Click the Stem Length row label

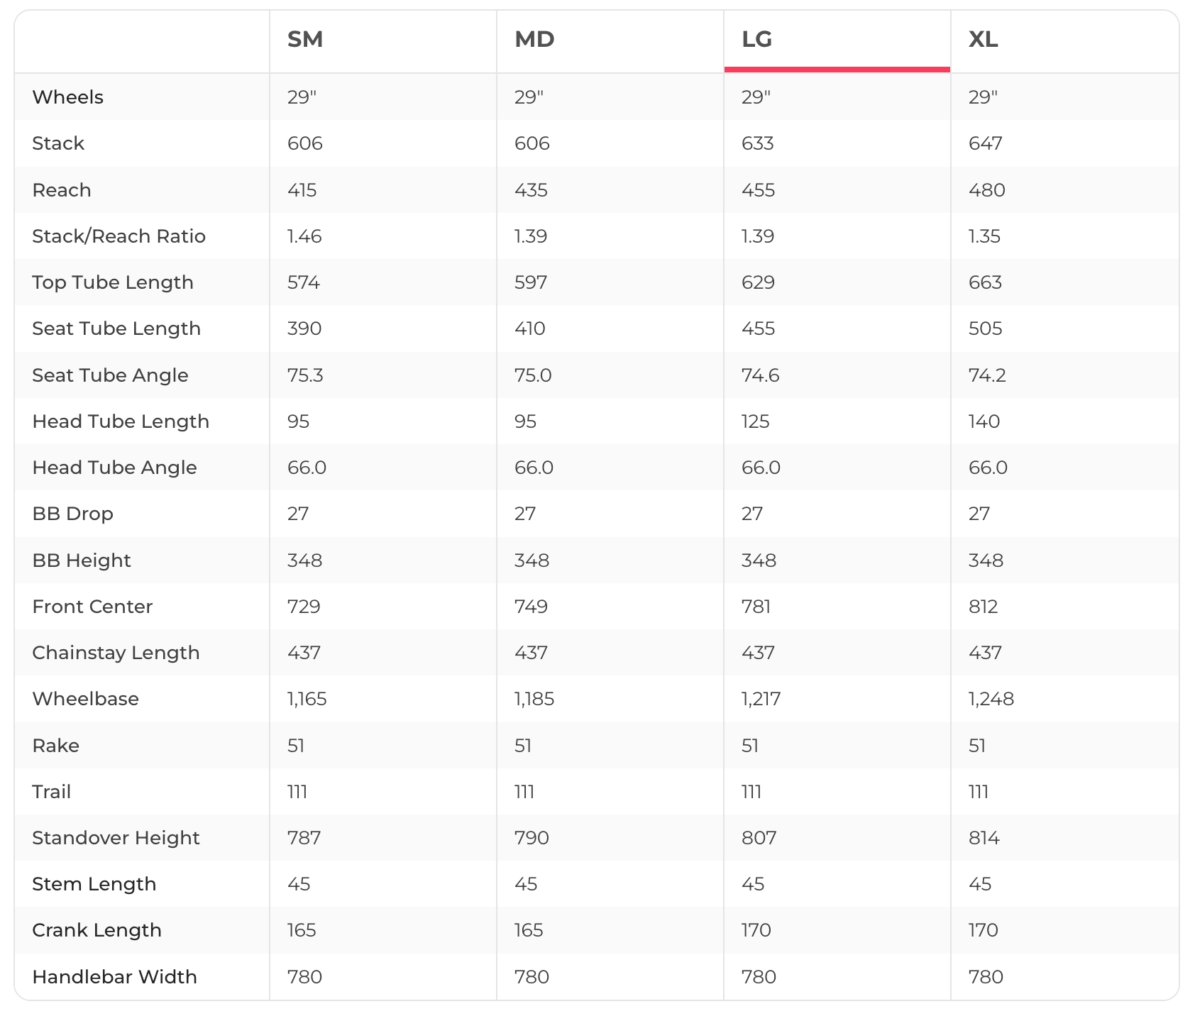pyautogui.click(x=94, y=884)
